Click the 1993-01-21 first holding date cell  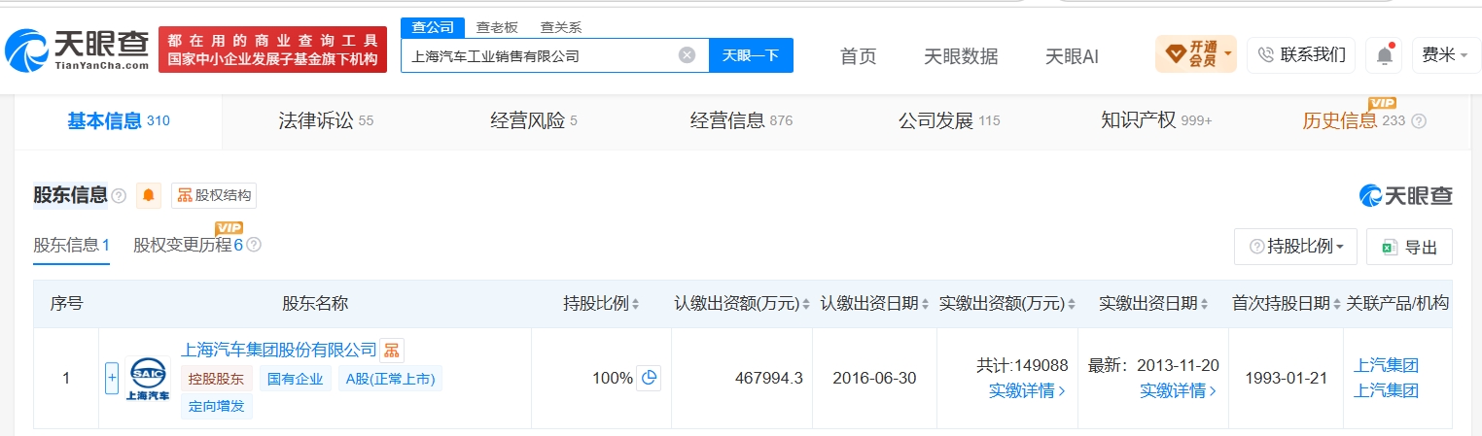[1285, 378]
